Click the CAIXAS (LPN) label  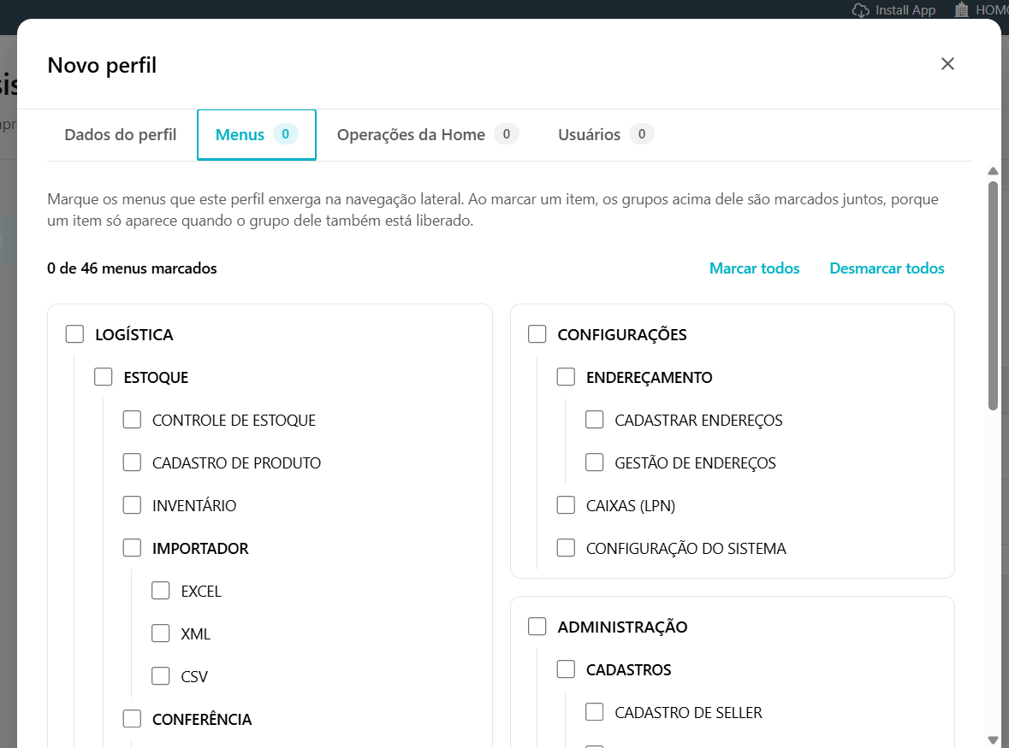pos(631,506)
